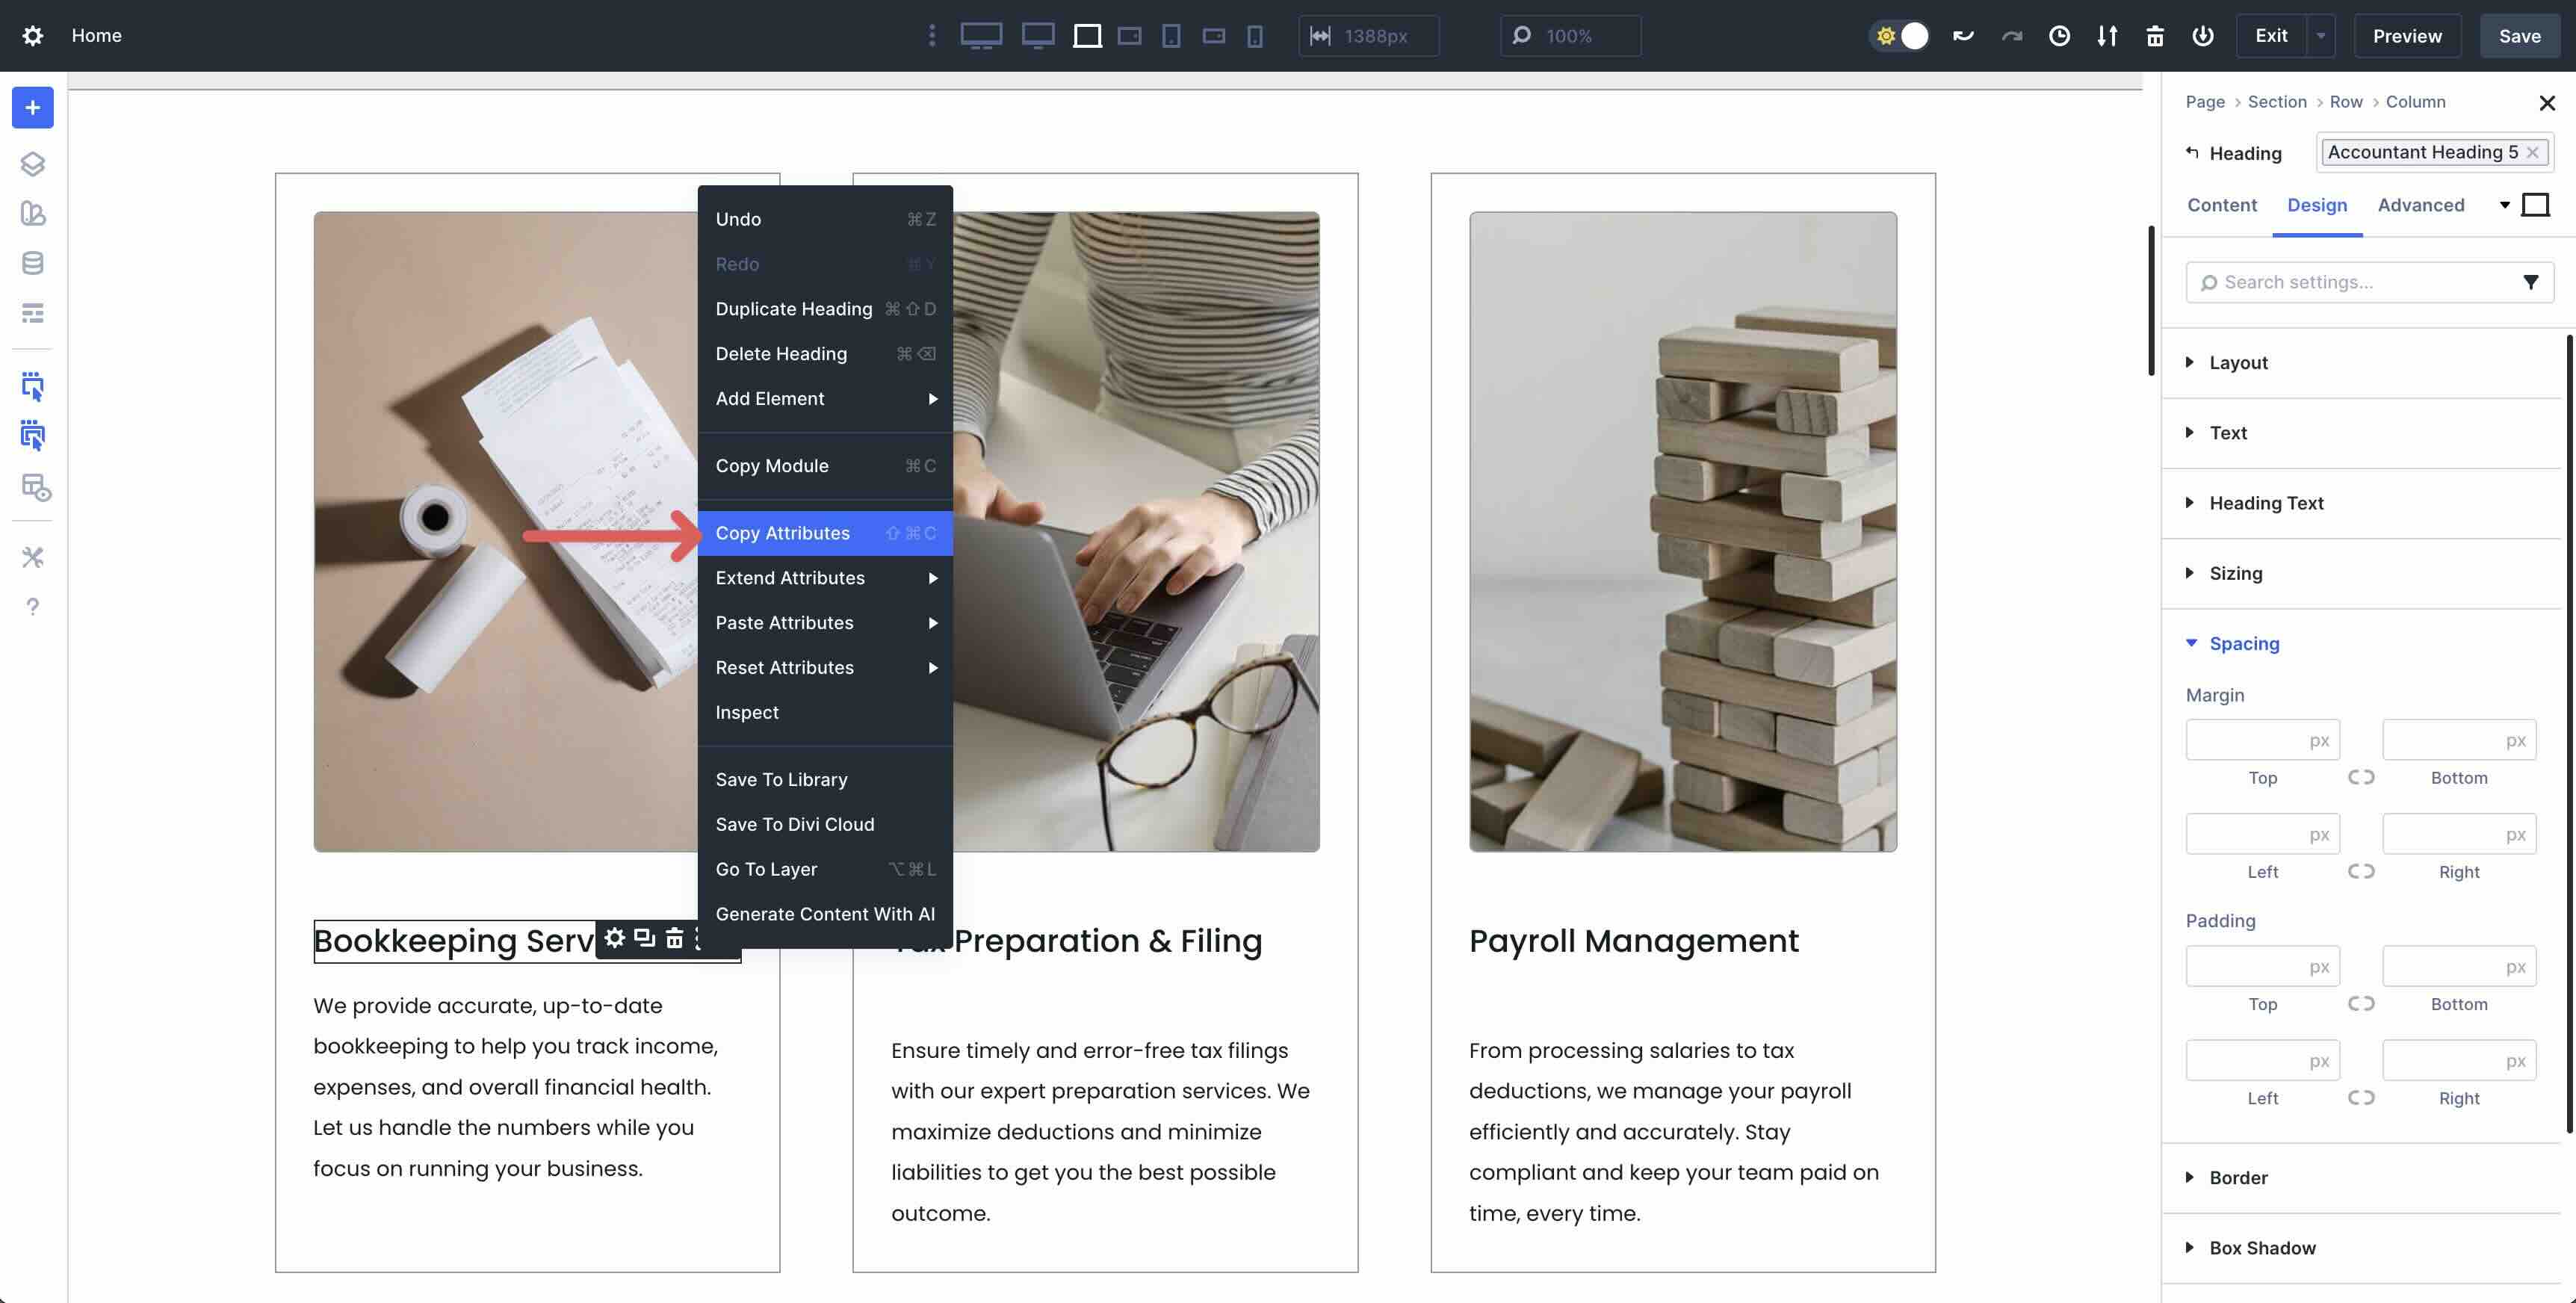Image resolution: width=2576 pixels, height=1303 pixels.
Task: Expand the Heading Text settings group
Action: click(x=2265, y=503)
